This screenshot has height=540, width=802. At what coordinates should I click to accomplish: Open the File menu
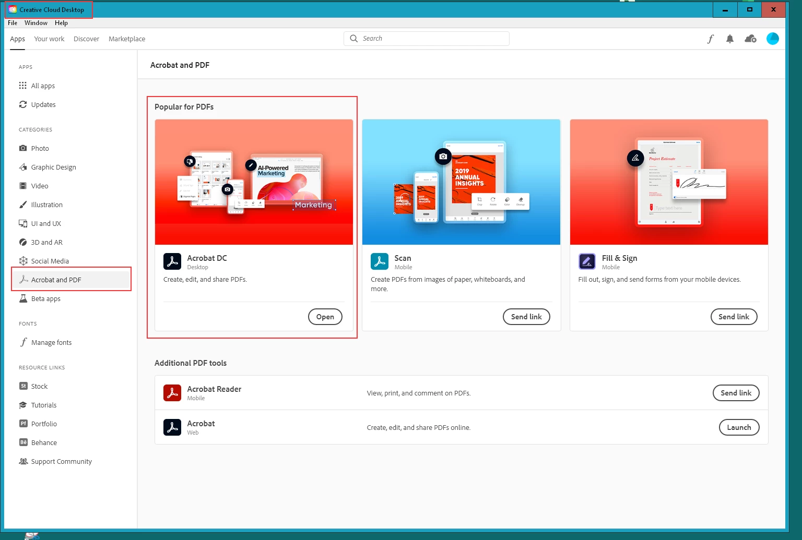tap(13, 23)
